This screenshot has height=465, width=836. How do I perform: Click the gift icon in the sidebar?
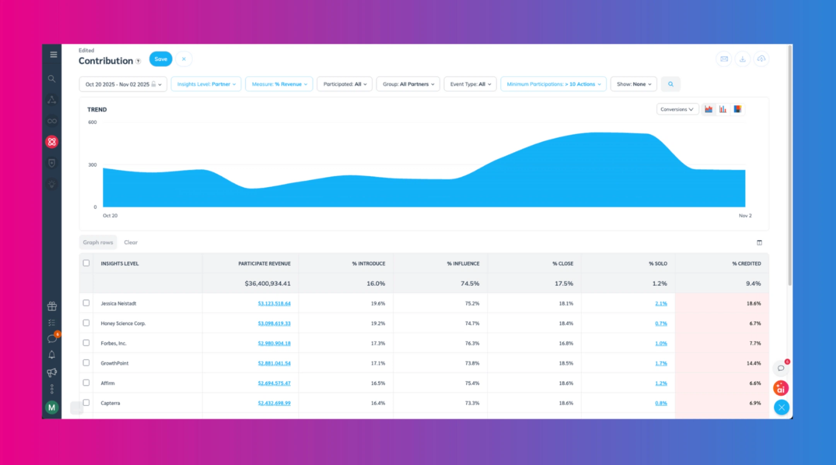(52, 306)
